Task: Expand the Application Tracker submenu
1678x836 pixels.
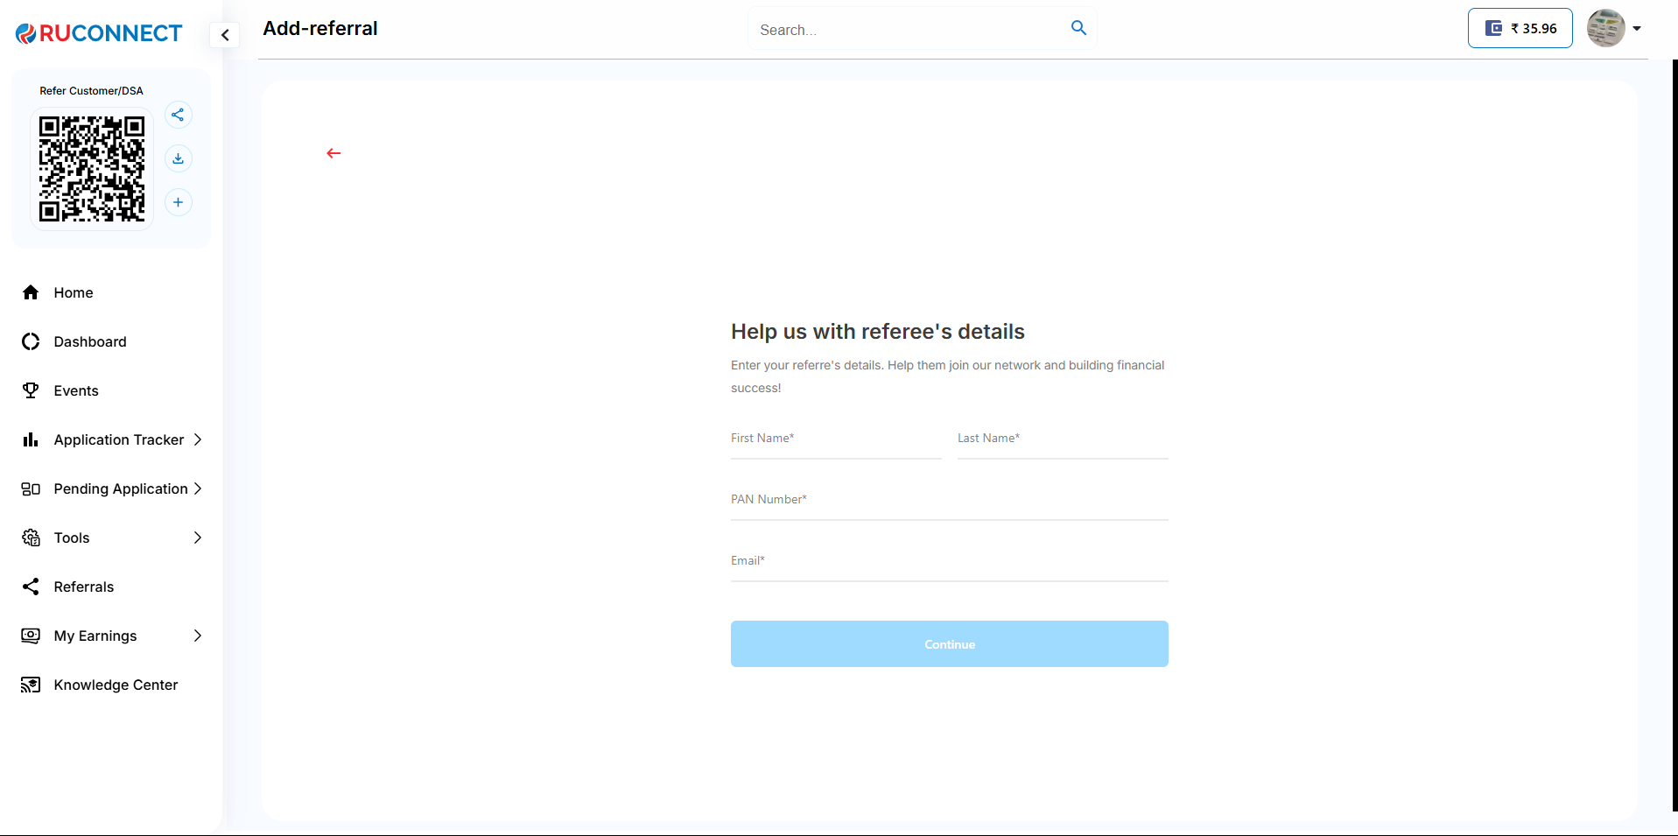Action: click(198, 439)
